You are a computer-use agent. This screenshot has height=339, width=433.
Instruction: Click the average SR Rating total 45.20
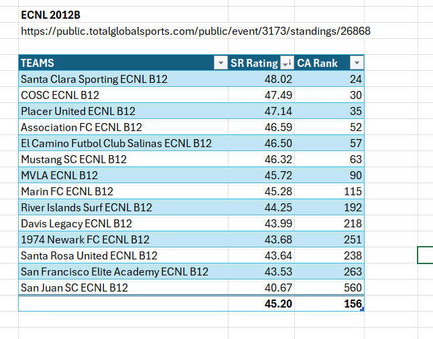pos(278,304)
